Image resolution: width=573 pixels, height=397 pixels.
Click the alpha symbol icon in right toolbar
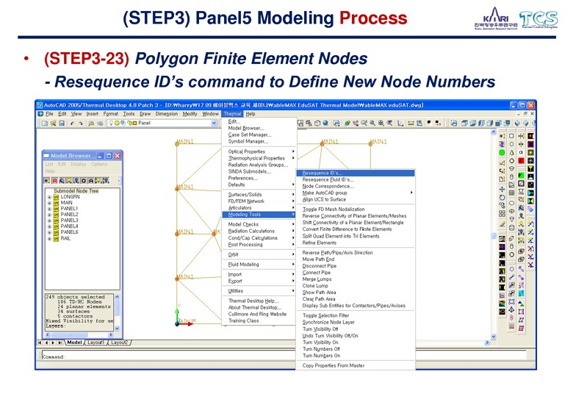point(521,152)
